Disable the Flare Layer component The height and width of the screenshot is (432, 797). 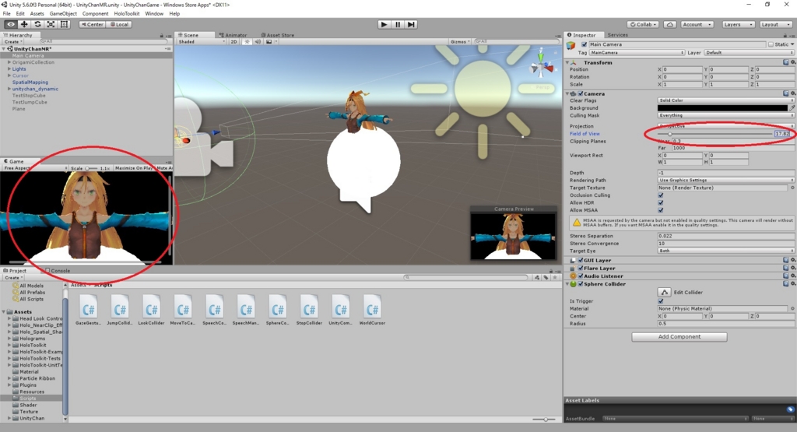(581, 268)
